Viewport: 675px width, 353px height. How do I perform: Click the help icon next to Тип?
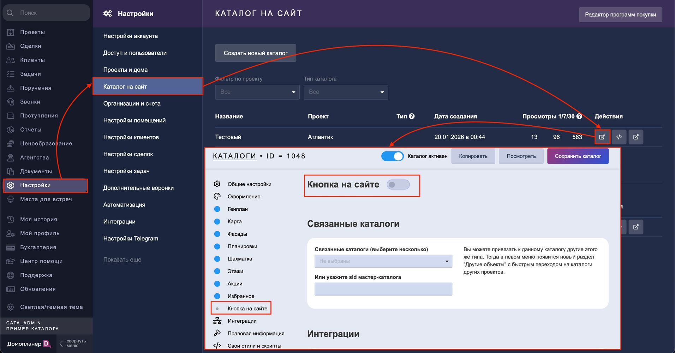(x=412, y=116)
